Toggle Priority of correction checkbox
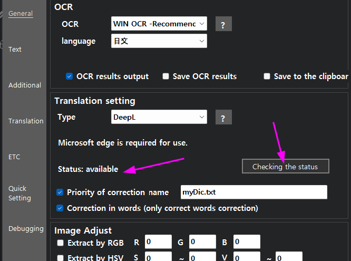Screen dimensions: 351x261 click(x=60, y=192)
